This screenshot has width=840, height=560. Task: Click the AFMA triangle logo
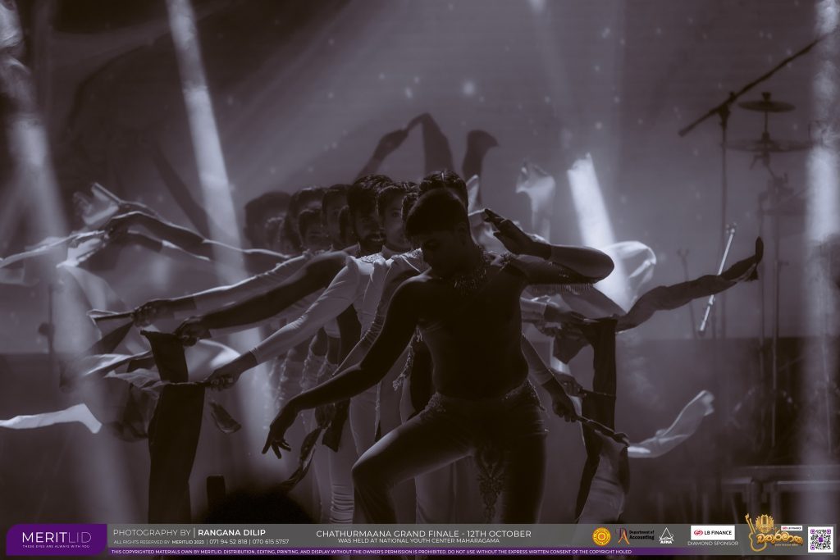pos(666,536)
